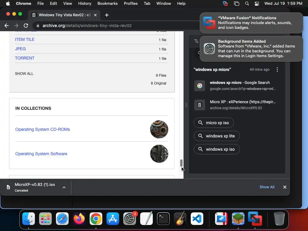Click the Operating System Software collection thumbnail

pyautogui.click(x=159, y=154)
